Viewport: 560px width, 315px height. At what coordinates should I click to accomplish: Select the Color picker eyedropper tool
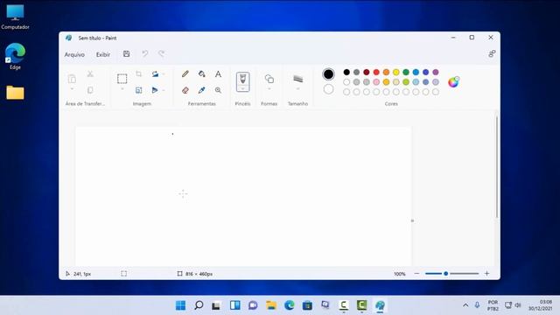click(202, 90)
